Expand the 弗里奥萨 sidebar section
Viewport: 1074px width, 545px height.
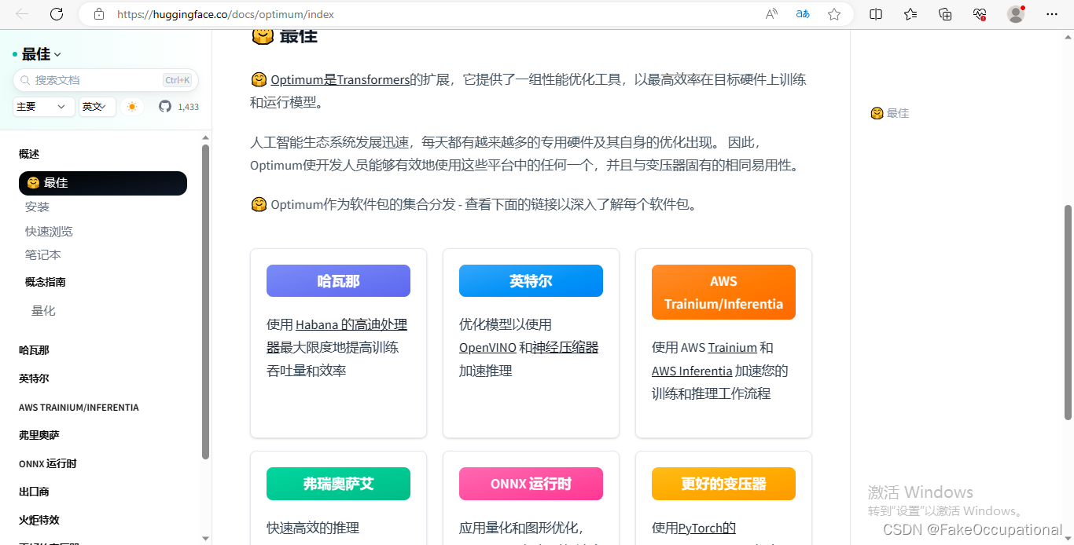39,435
